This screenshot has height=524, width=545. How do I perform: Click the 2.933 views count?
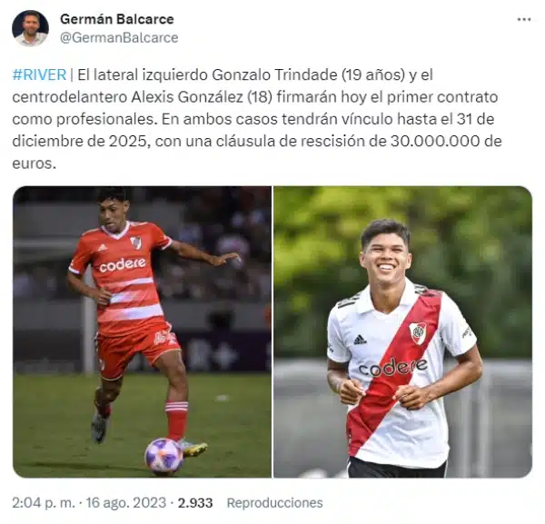point(195,502)
